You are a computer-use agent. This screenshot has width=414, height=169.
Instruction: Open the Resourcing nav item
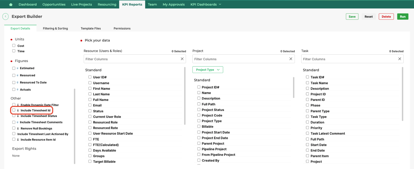tap(107, 4)
